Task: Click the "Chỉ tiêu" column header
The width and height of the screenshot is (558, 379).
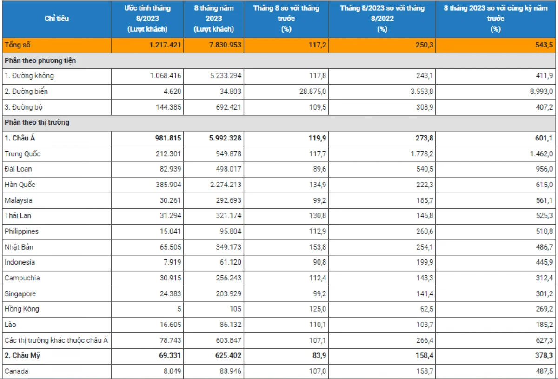Action: [56, 19]
